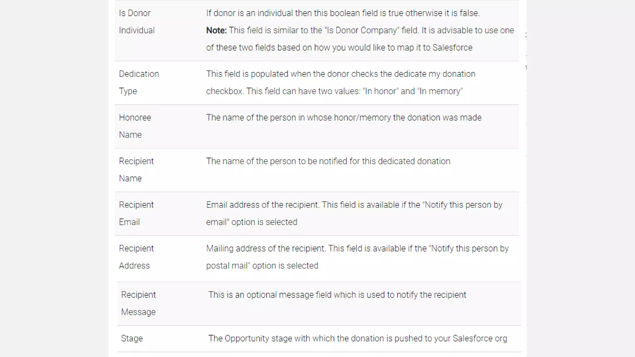
Task: Click the "Mailing address of the recipient" sentence
Action: [266, 249]
